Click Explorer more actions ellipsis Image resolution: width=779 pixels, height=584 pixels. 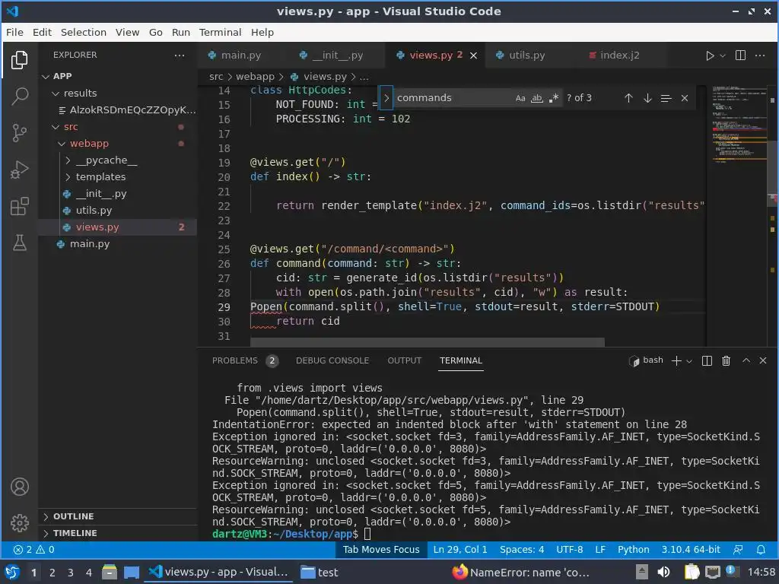(180, 55)
